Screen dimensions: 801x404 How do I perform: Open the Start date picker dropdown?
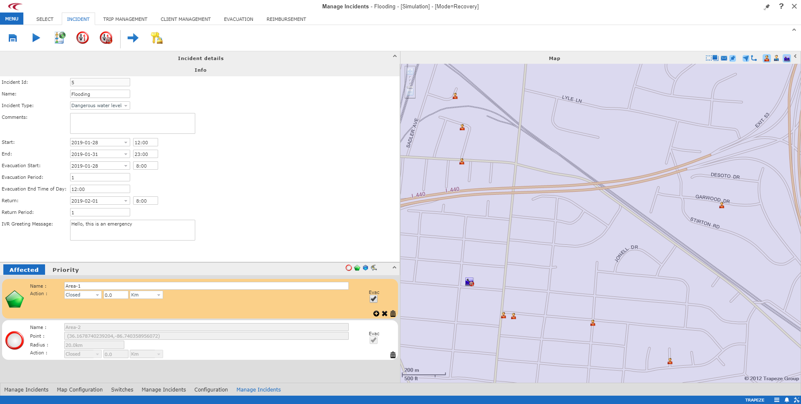click(x=126, y=142)
